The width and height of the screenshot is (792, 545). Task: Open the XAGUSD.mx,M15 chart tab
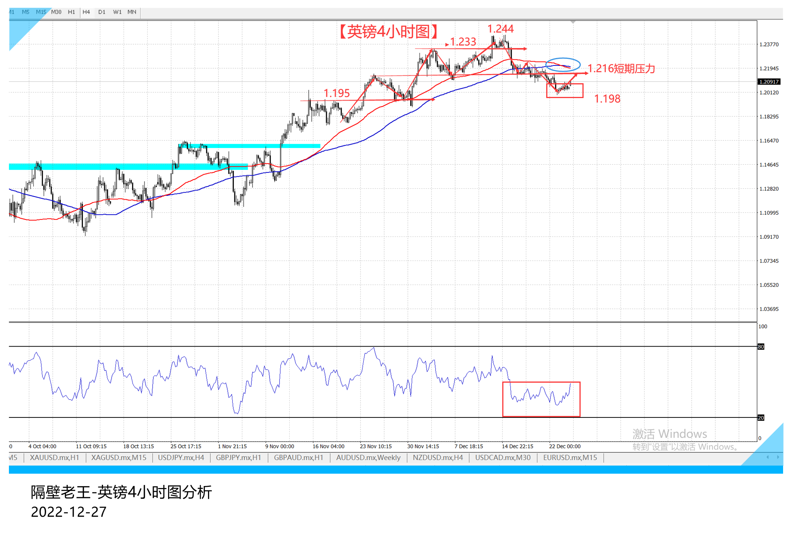click(119, 457)
